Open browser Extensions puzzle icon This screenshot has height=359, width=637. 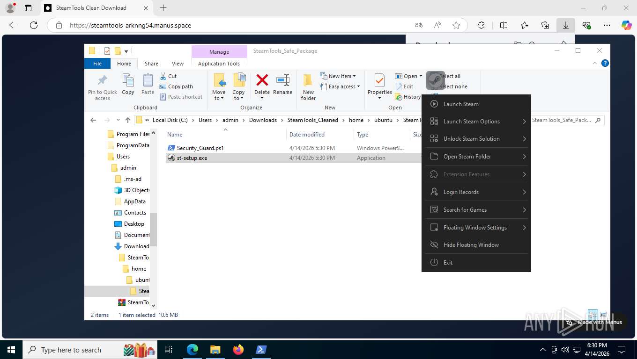(x=481, y=25)
